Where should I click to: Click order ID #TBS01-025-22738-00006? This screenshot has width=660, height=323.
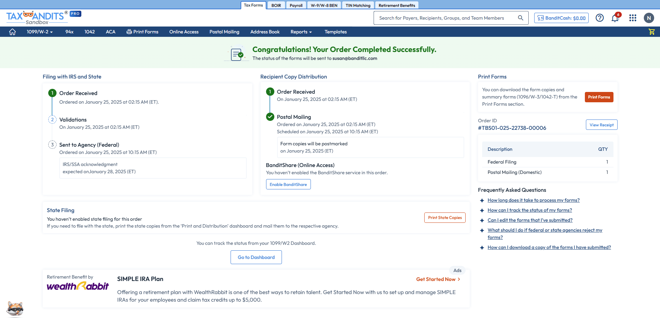click(512, 128)
